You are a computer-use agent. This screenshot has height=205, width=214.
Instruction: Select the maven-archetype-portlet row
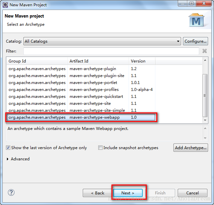[81, 83]
